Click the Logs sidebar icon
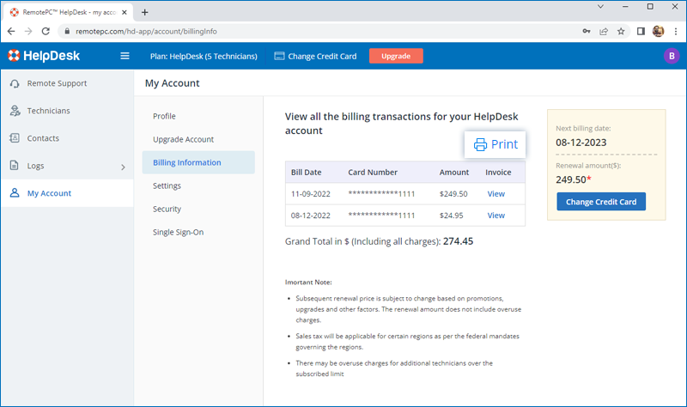The height and width of the screenshot is (407, 687). pos(15,166)
